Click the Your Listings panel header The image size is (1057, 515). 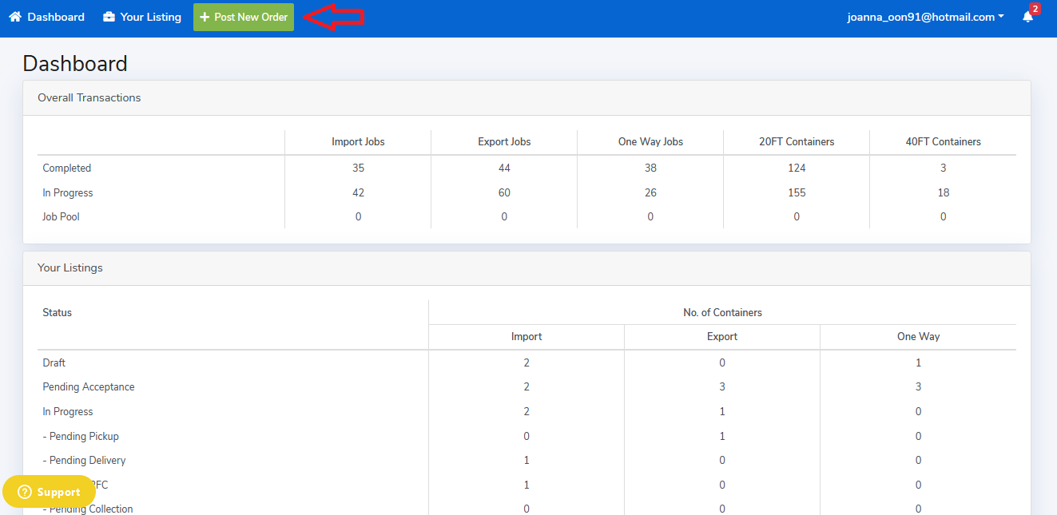70,267
